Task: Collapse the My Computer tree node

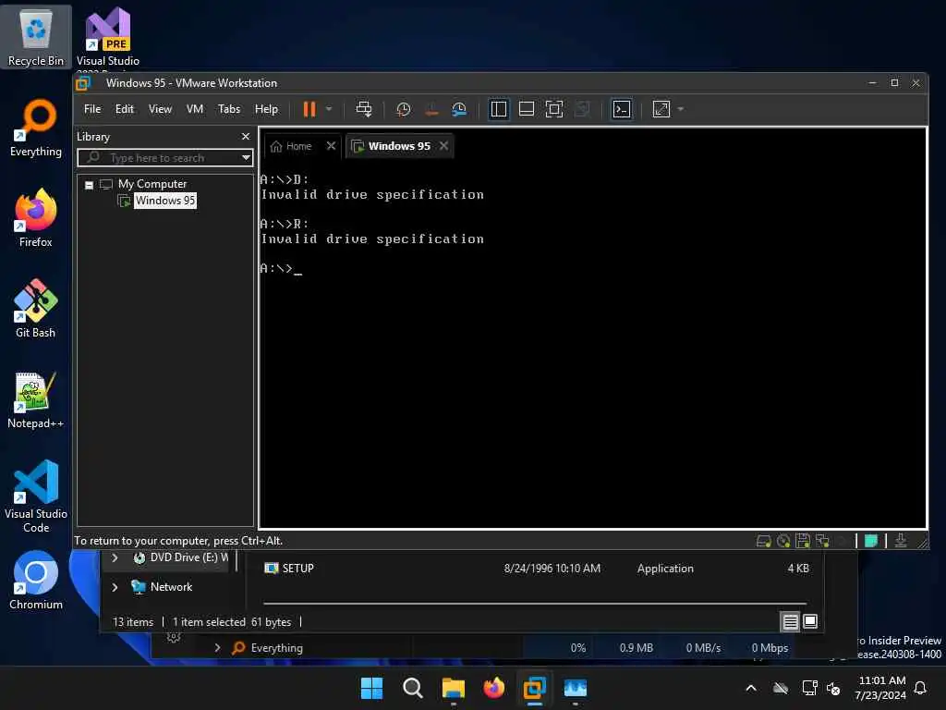Action: click(x=89, y=185)
